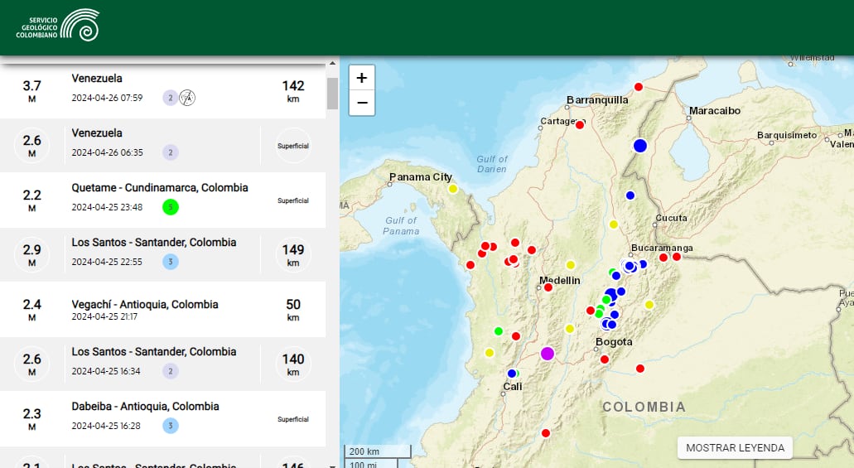Click the intensity 2 badge in Los Santos 16:34 row
Image resolution: width=854 pixels, height=468 pixels.
[171, 371]
